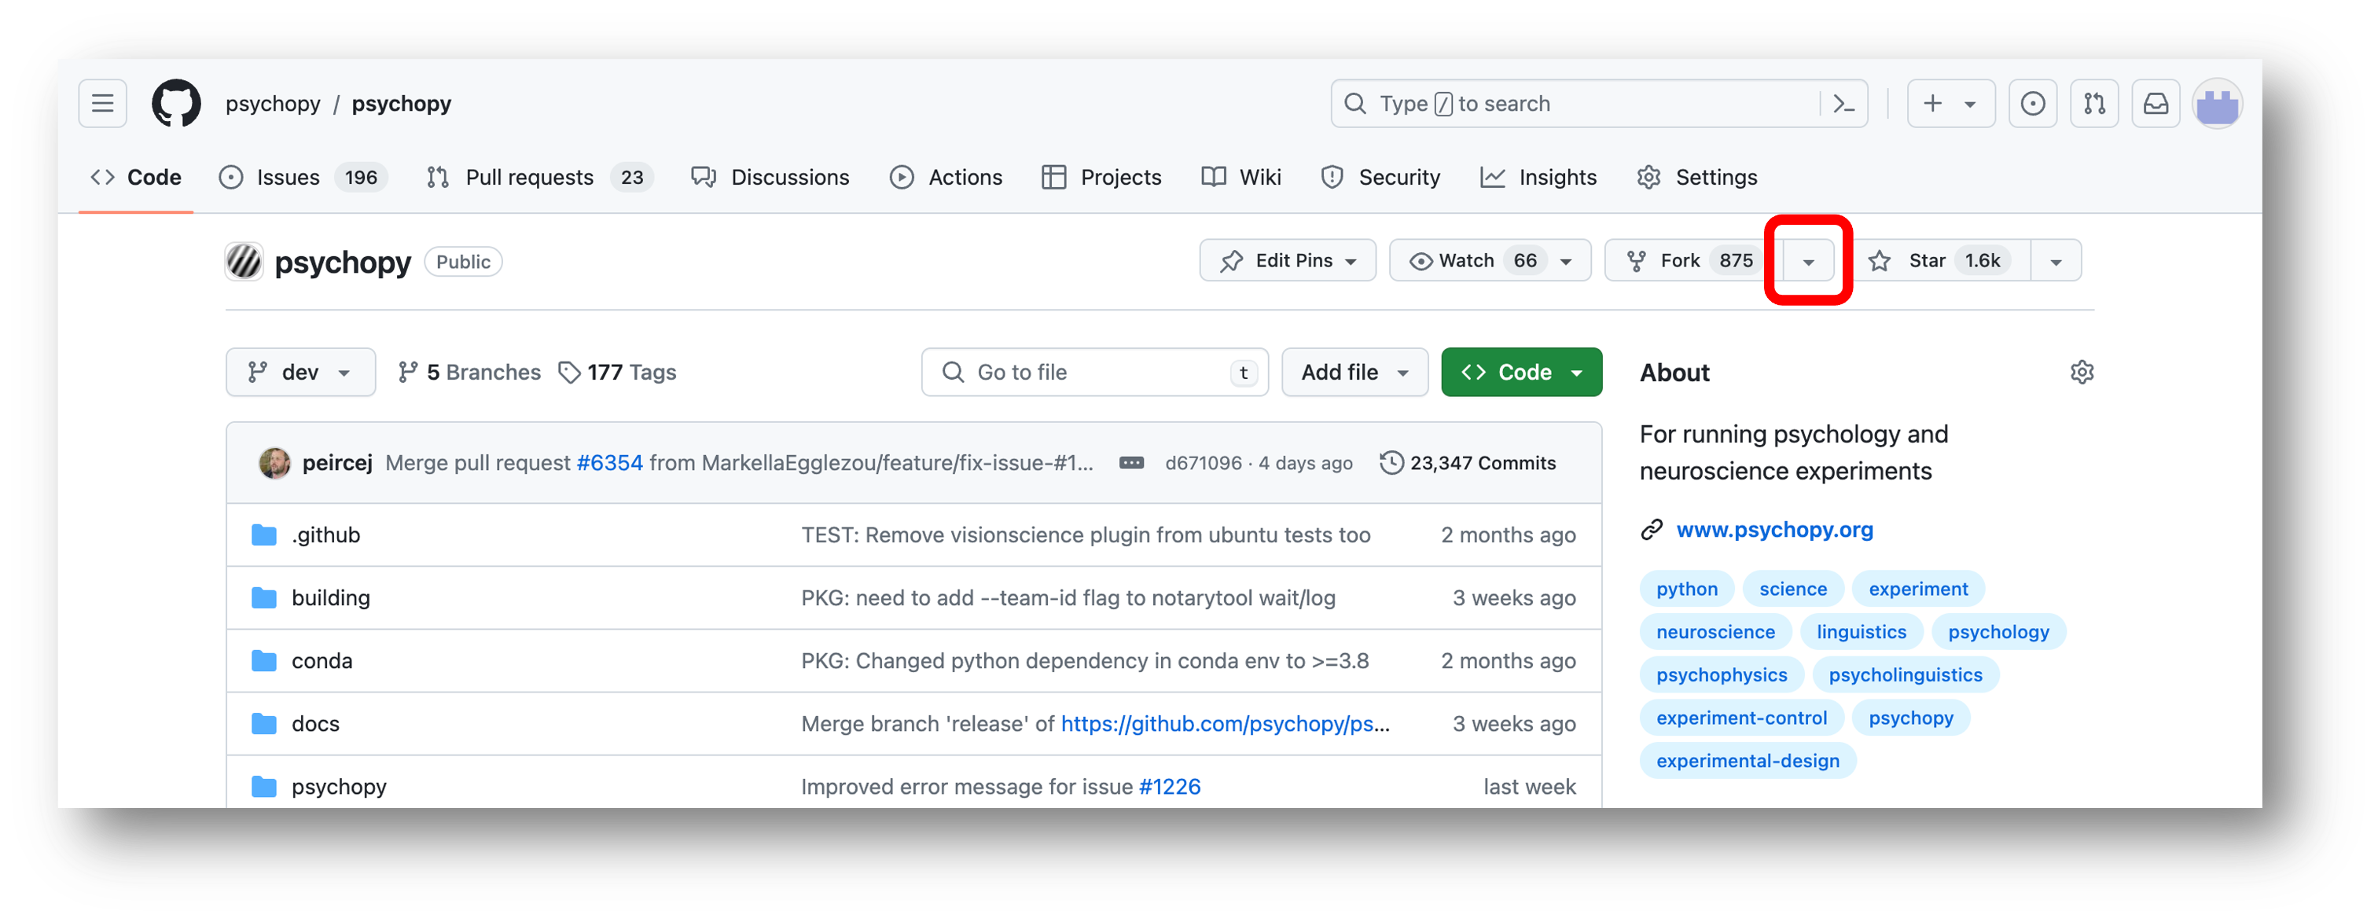
Task: Open the hamburger navigation menu
Action: (102, 104)
